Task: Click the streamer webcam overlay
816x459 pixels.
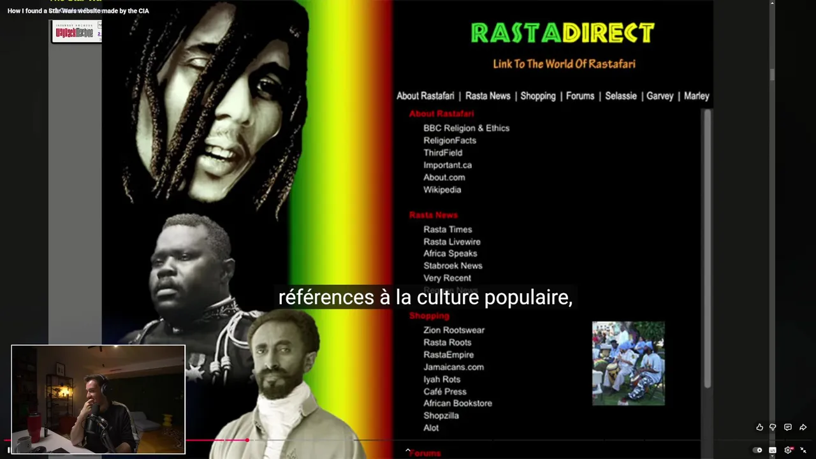Action: pyautogui.click(x=98, y=400)
